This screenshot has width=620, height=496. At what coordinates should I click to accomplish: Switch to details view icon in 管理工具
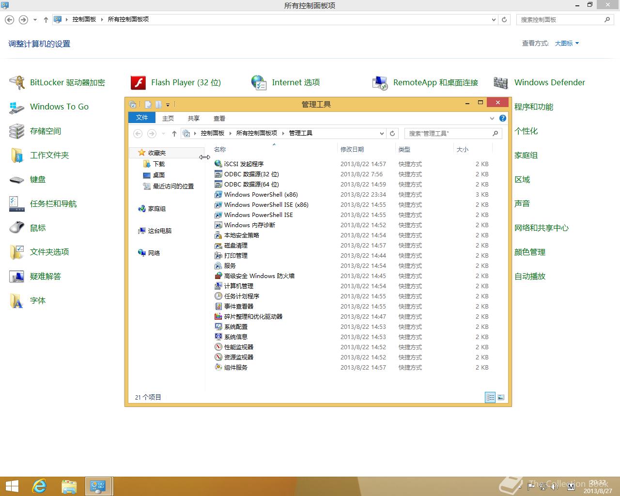coord(490,397)
